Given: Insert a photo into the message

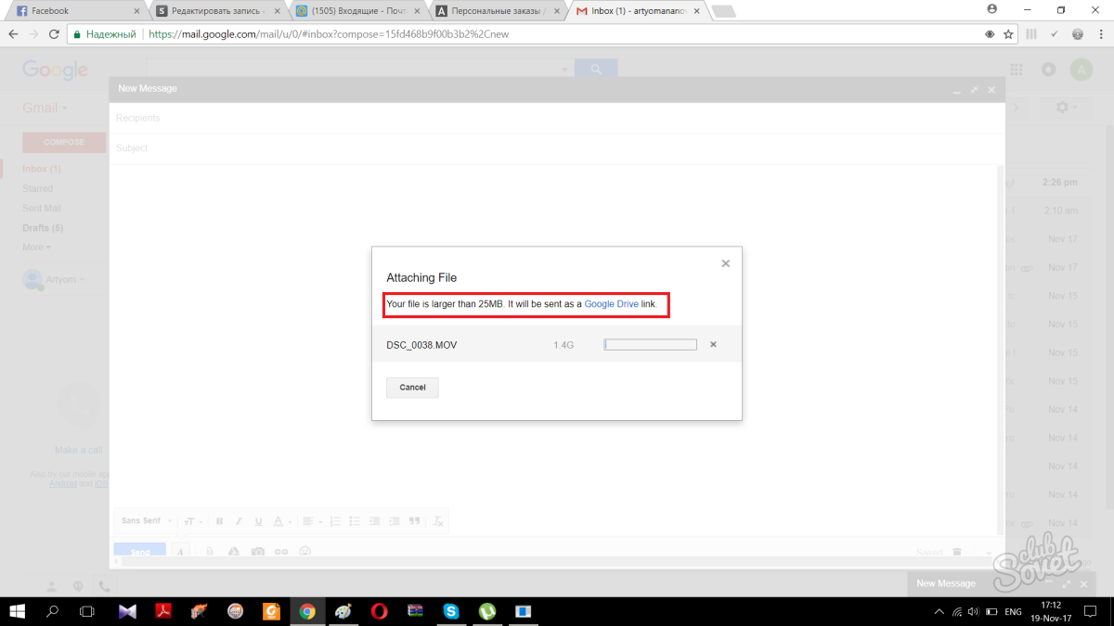Looking at the screenshot, I should pyautogui.click(x=257, y=552).
